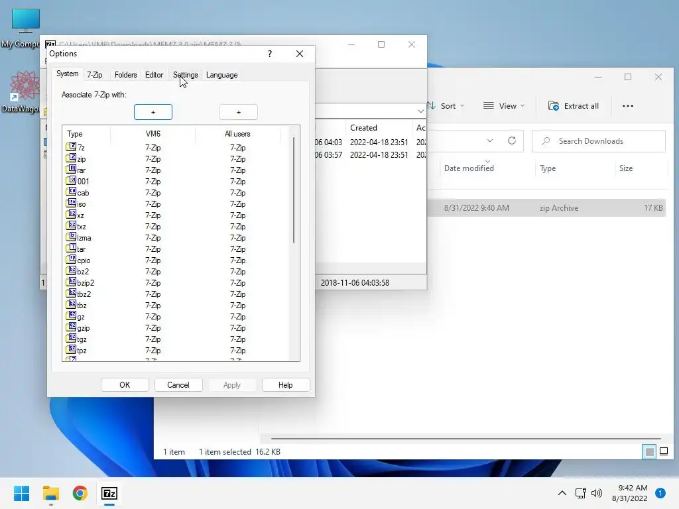This screenshot has height=509, width=679.
Task: Select the zip Archive file row
Action: [546, 208]
